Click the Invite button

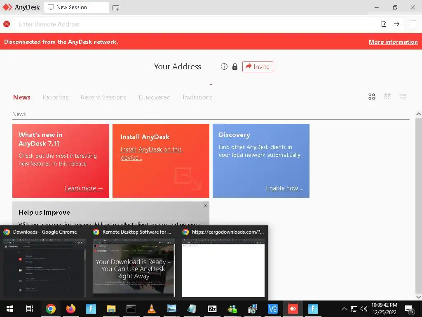coord(258,66)
